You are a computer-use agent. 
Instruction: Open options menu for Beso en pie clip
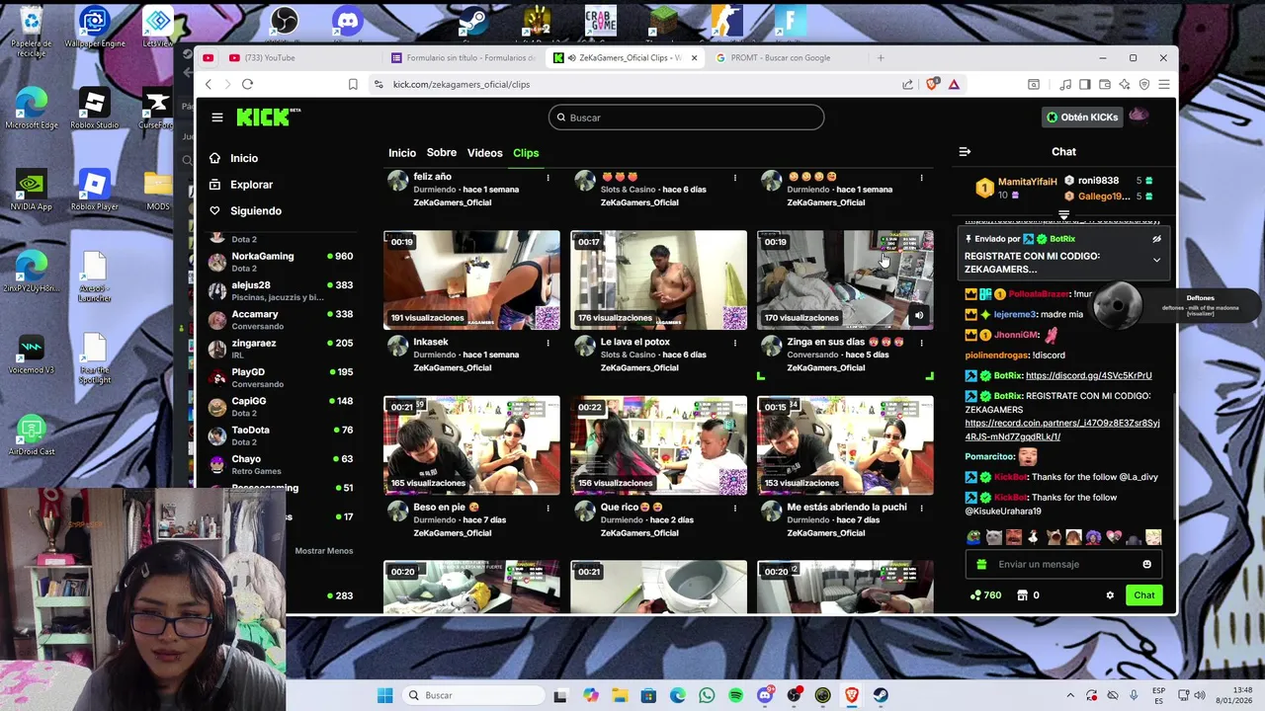pos(548,508)
